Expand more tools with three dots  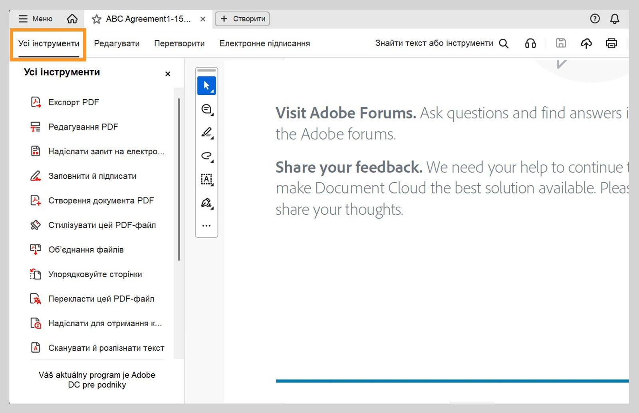(206, 226)
